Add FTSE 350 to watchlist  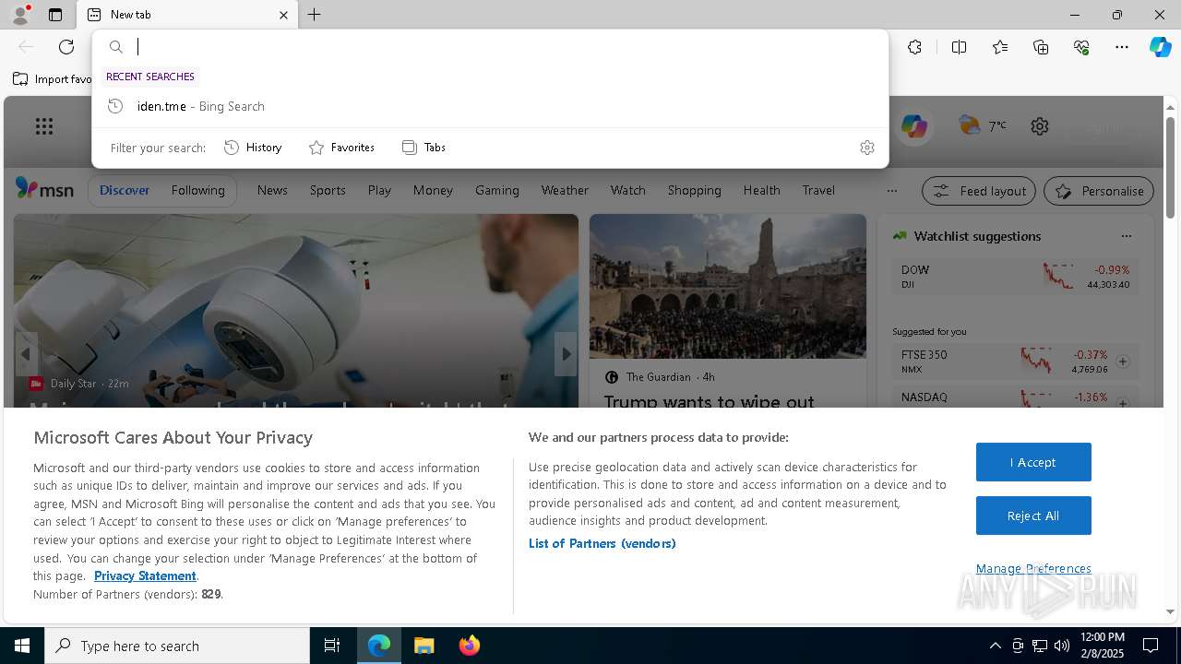coord(1123,362)
